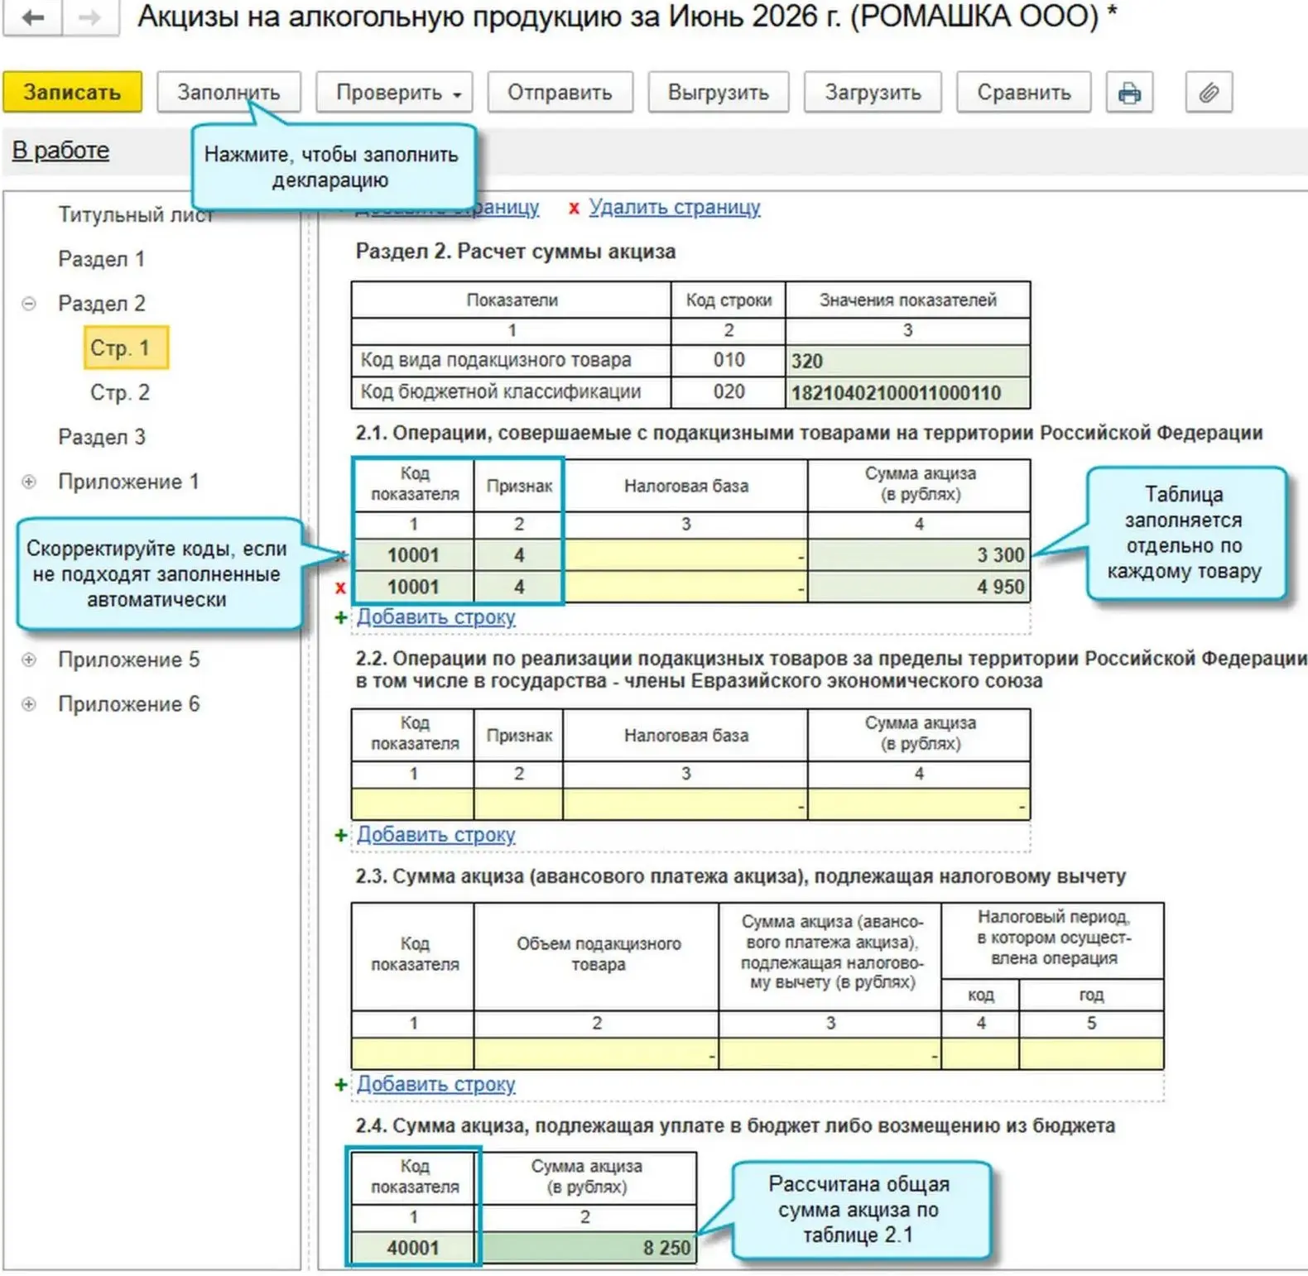Image resolution: width=1308 pixels, height=1276 pixels.
Task: Click the red X beside Удалить страницу
Action: [573, 209]
